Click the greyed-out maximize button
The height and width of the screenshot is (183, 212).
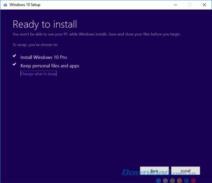pyautogui.click(x=190, y=5)
